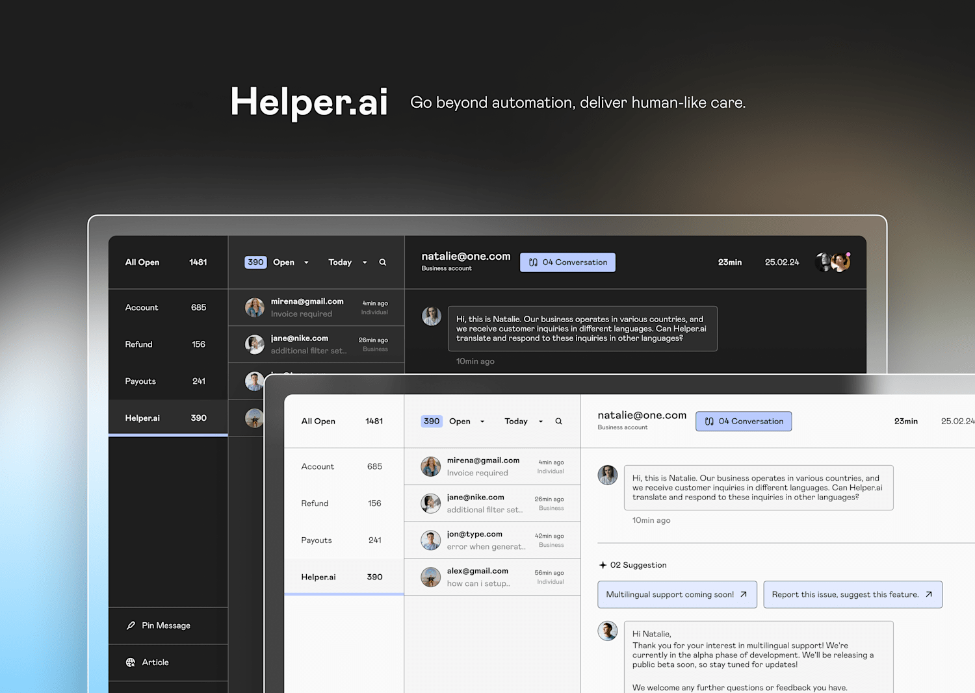975x693 pixels.
Task: Click search icon in dark window
Action: [x=383, y=262]
